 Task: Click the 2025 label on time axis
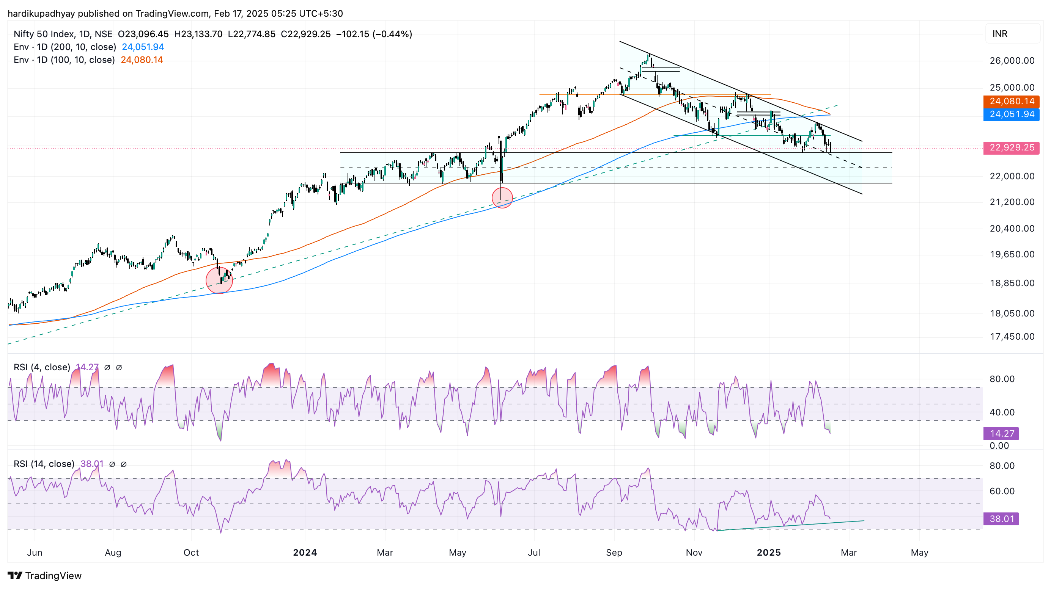click(x=769, y=552)
